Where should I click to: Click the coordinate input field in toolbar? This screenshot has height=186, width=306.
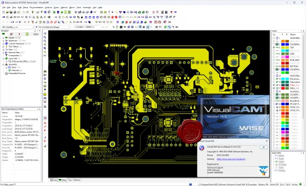click(x=87, y=27)
